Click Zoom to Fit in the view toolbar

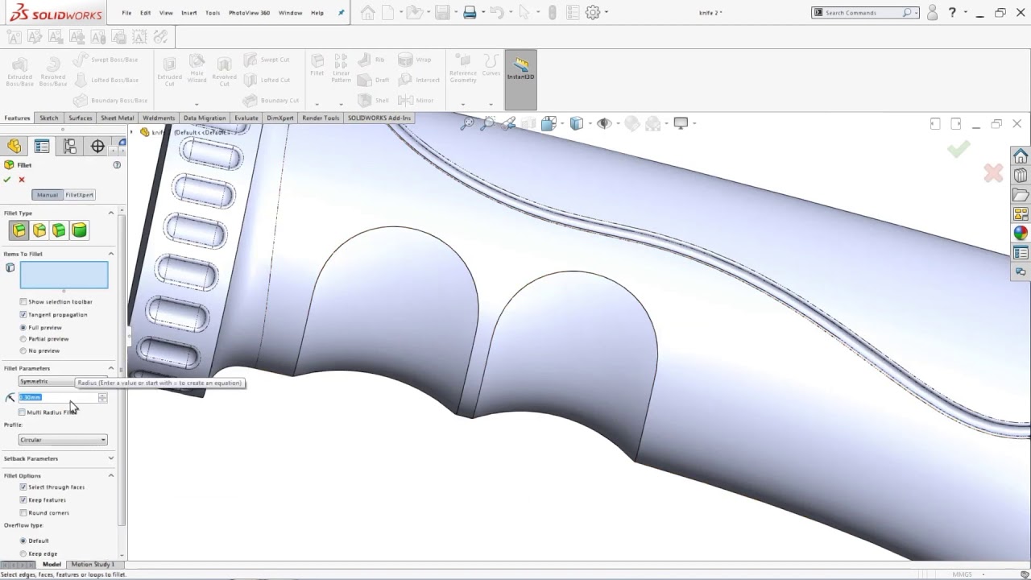coord(467,123)
